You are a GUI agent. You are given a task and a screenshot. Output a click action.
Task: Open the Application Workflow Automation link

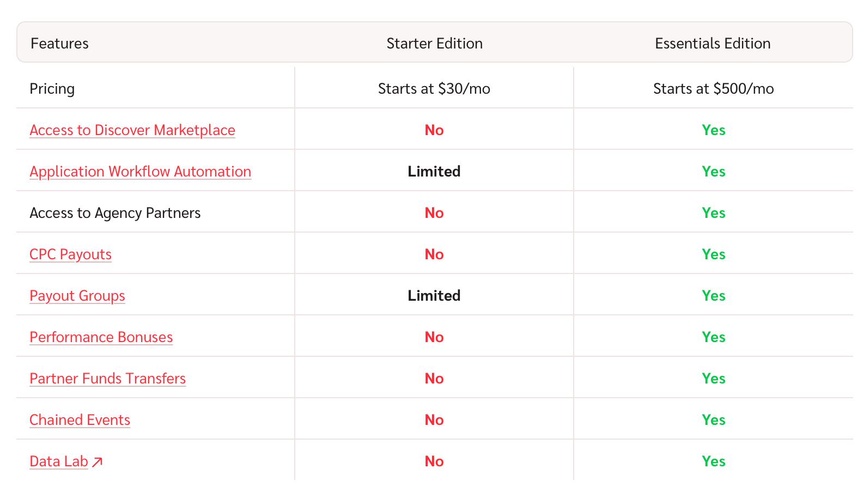[141, 172]
